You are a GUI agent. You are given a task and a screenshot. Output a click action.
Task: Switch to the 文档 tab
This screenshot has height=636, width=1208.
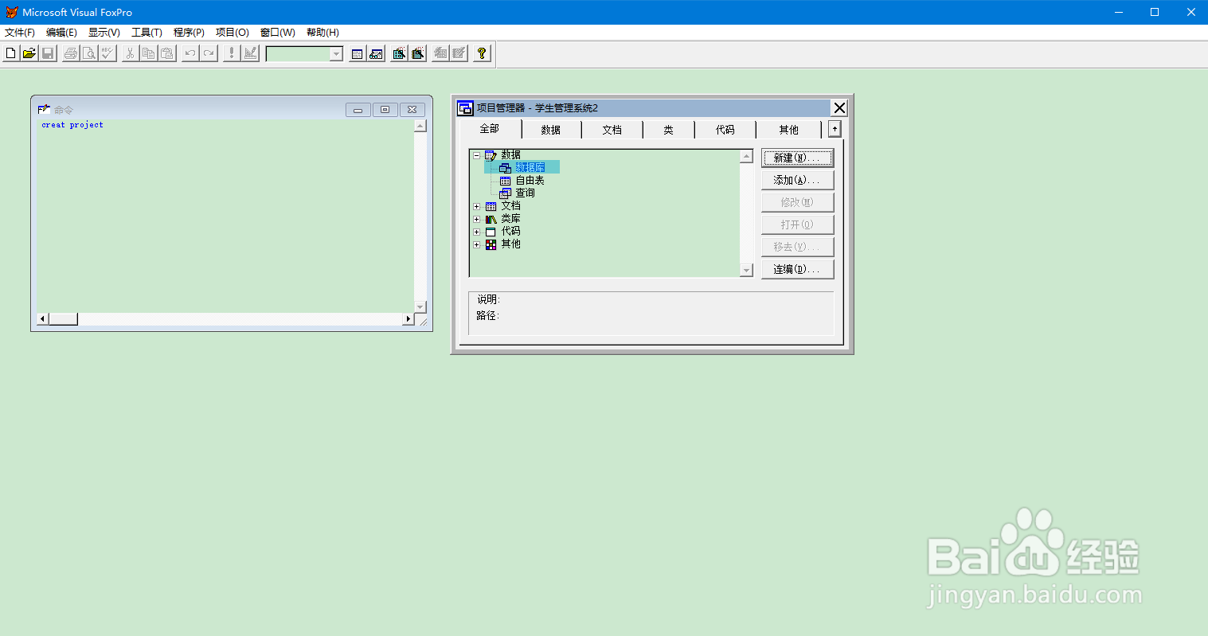tap(612, 130)
